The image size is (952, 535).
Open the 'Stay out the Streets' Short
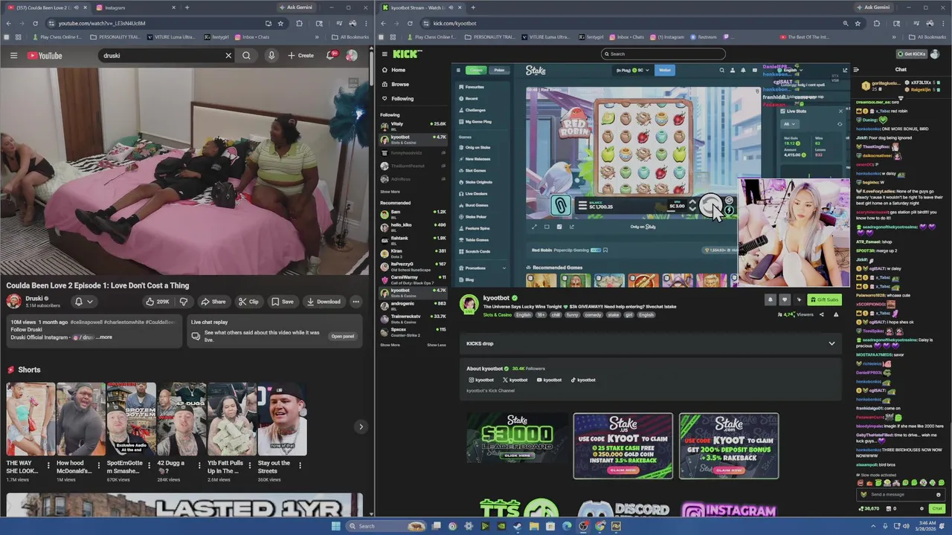pos(282,418)
